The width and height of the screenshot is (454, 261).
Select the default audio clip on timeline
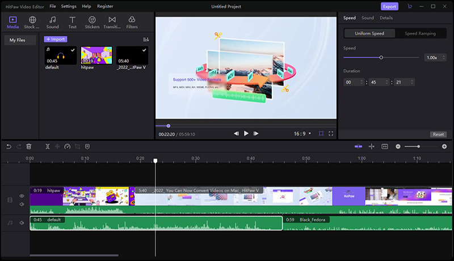(x=156, y=223)
